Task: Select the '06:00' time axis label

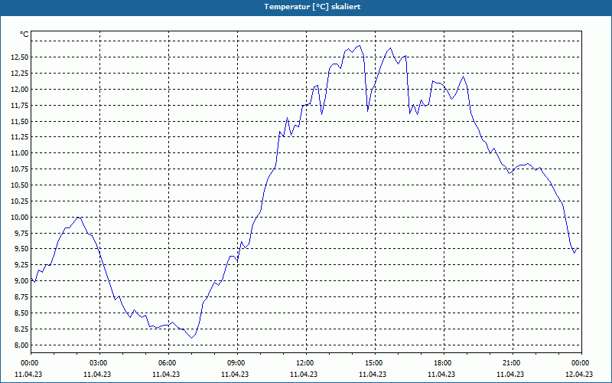Action: point(168,363)
